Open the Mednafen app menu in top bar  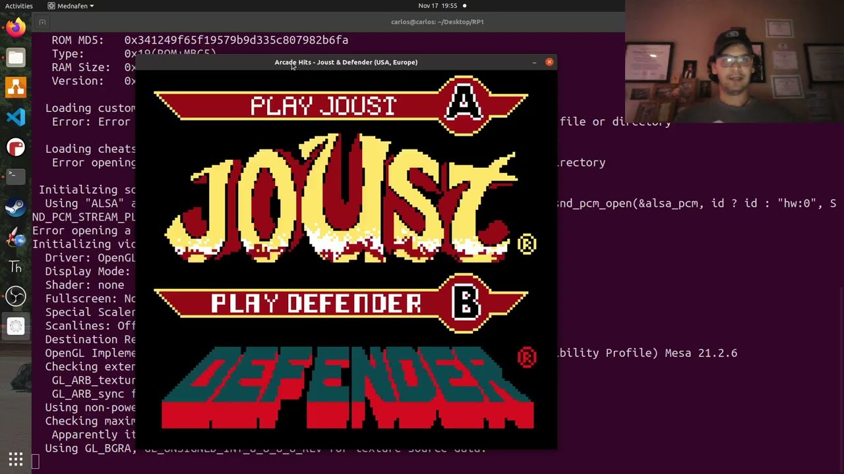click(x=71, y=6)
